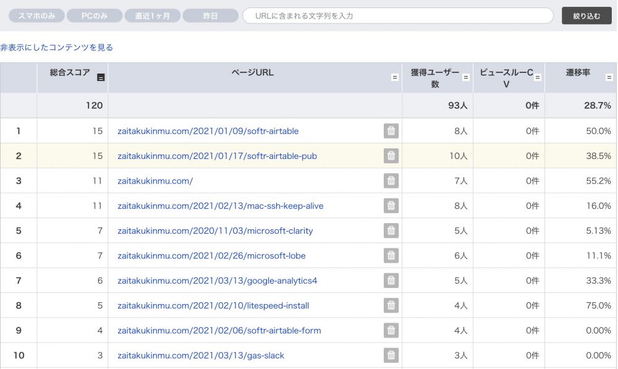Open the gas-slack page link
The height and width of the screenshot is (369, 618).
coord(201,355)
